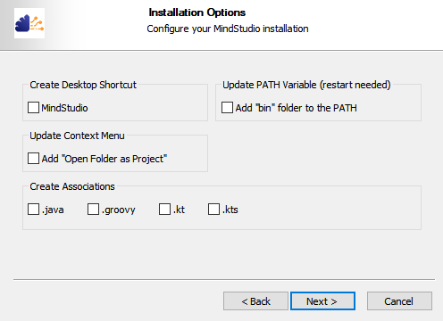Associate .java files with MindStudio

click(33, 210)
